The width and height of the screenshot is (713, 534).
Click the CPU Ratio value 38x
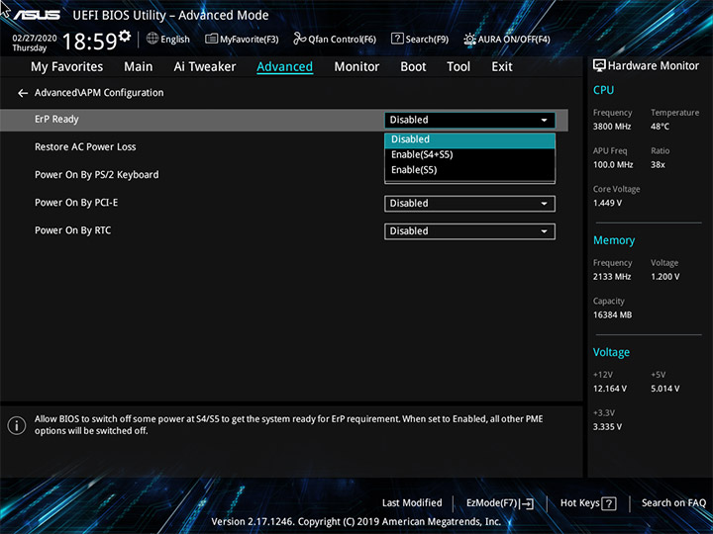point(658,165)
